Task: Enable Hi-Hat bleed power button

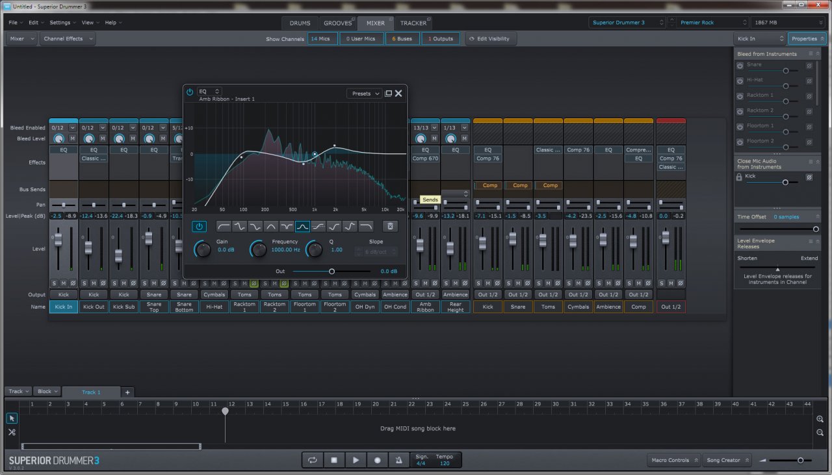Action: pos(740,81)
